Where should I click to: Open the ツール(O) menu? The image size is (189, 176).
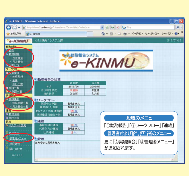tap(167, 34)
